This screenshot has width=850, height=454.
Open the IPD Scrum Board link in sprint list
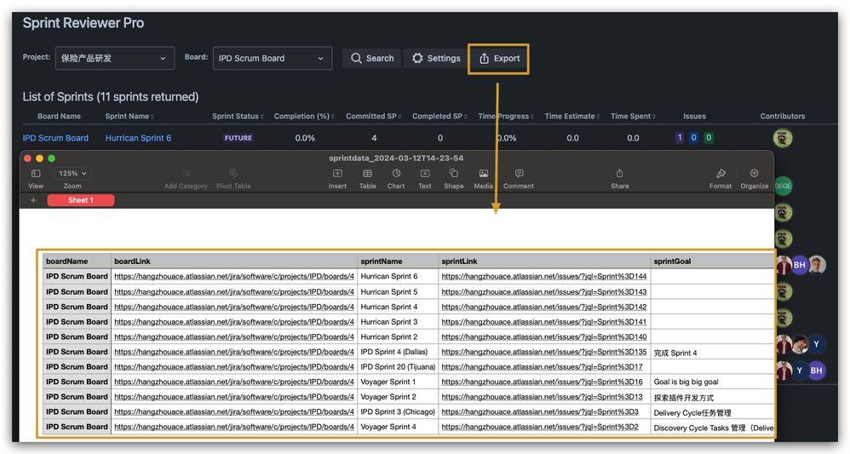click(x=55, y=138)
